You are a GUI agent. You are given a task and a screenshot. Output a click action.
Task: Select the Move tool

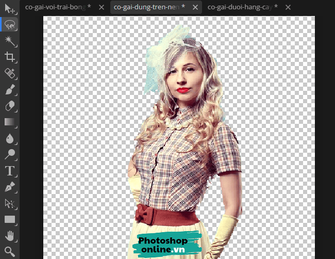point(10,9)
